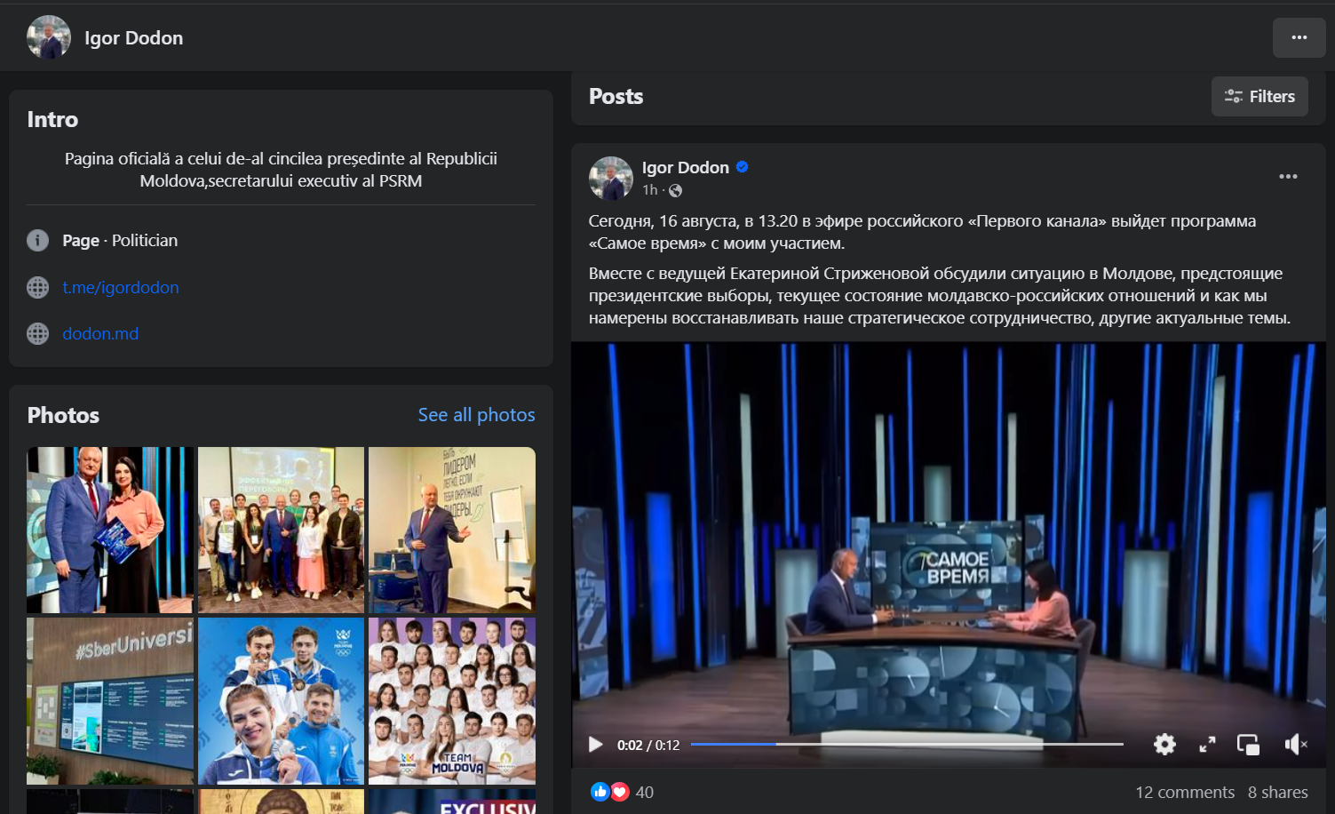Open the partially visible EXCLUSIV photo

(x=452, y=802)
